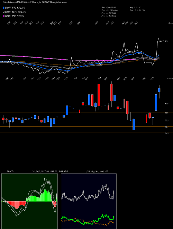Click the 715 price level label
173x229 pixels.
click(166, 134)
